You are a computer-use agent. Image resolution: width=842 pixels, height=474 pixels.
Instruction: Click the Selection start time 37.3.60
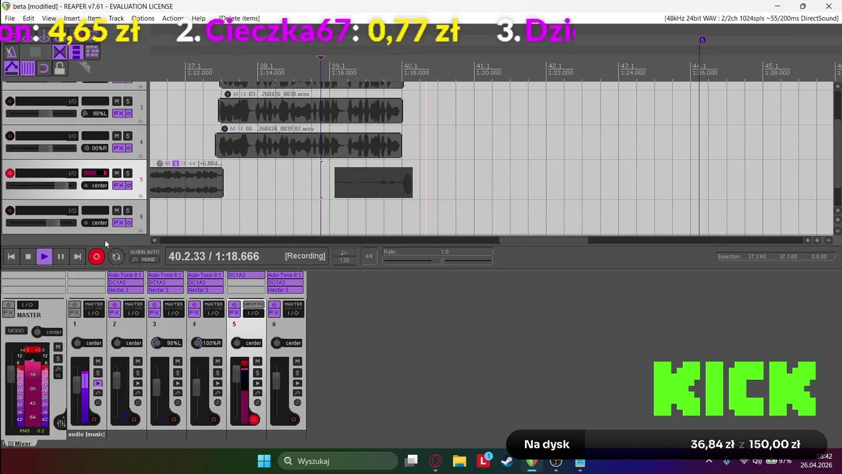757,257
